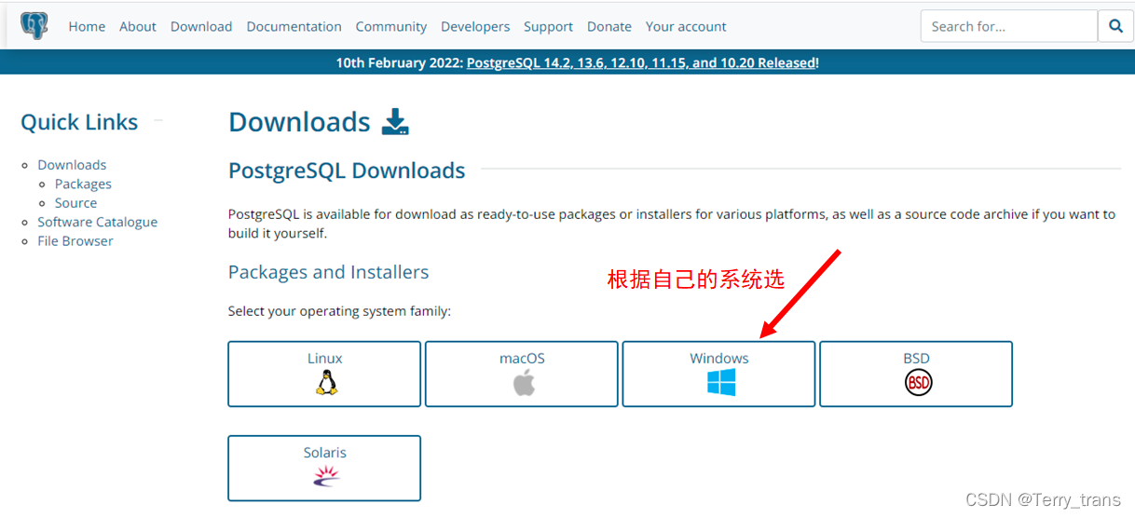1135x518 pixels.
Task: Open Software Catalogue link
Action: point(97,222)
